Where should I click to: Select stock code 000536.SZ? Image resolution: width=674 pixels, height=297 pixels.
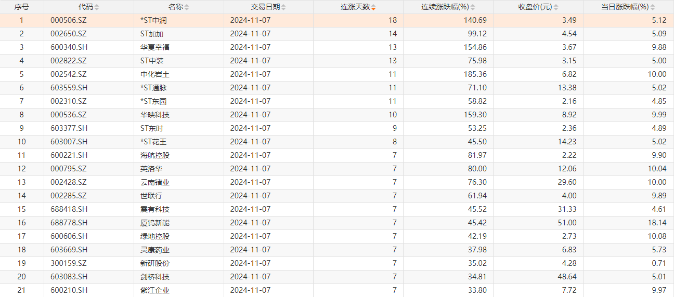(69, 115)
